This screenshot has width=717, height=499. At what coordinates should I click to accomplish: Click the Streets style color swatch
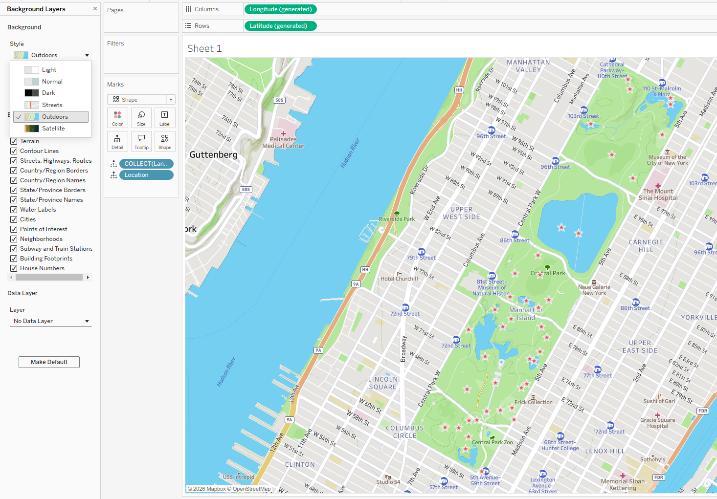point(32,105)
